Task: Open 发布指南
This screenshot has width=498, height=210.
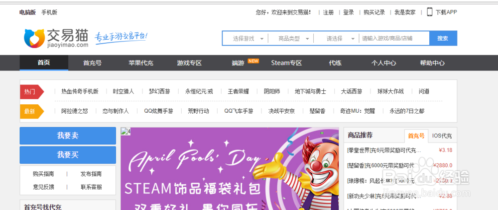Action: (91, 174)
